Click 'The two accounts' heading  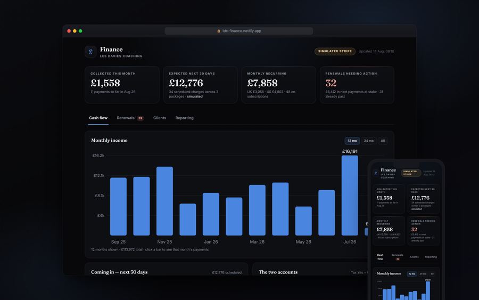click(x=278, y=272)
